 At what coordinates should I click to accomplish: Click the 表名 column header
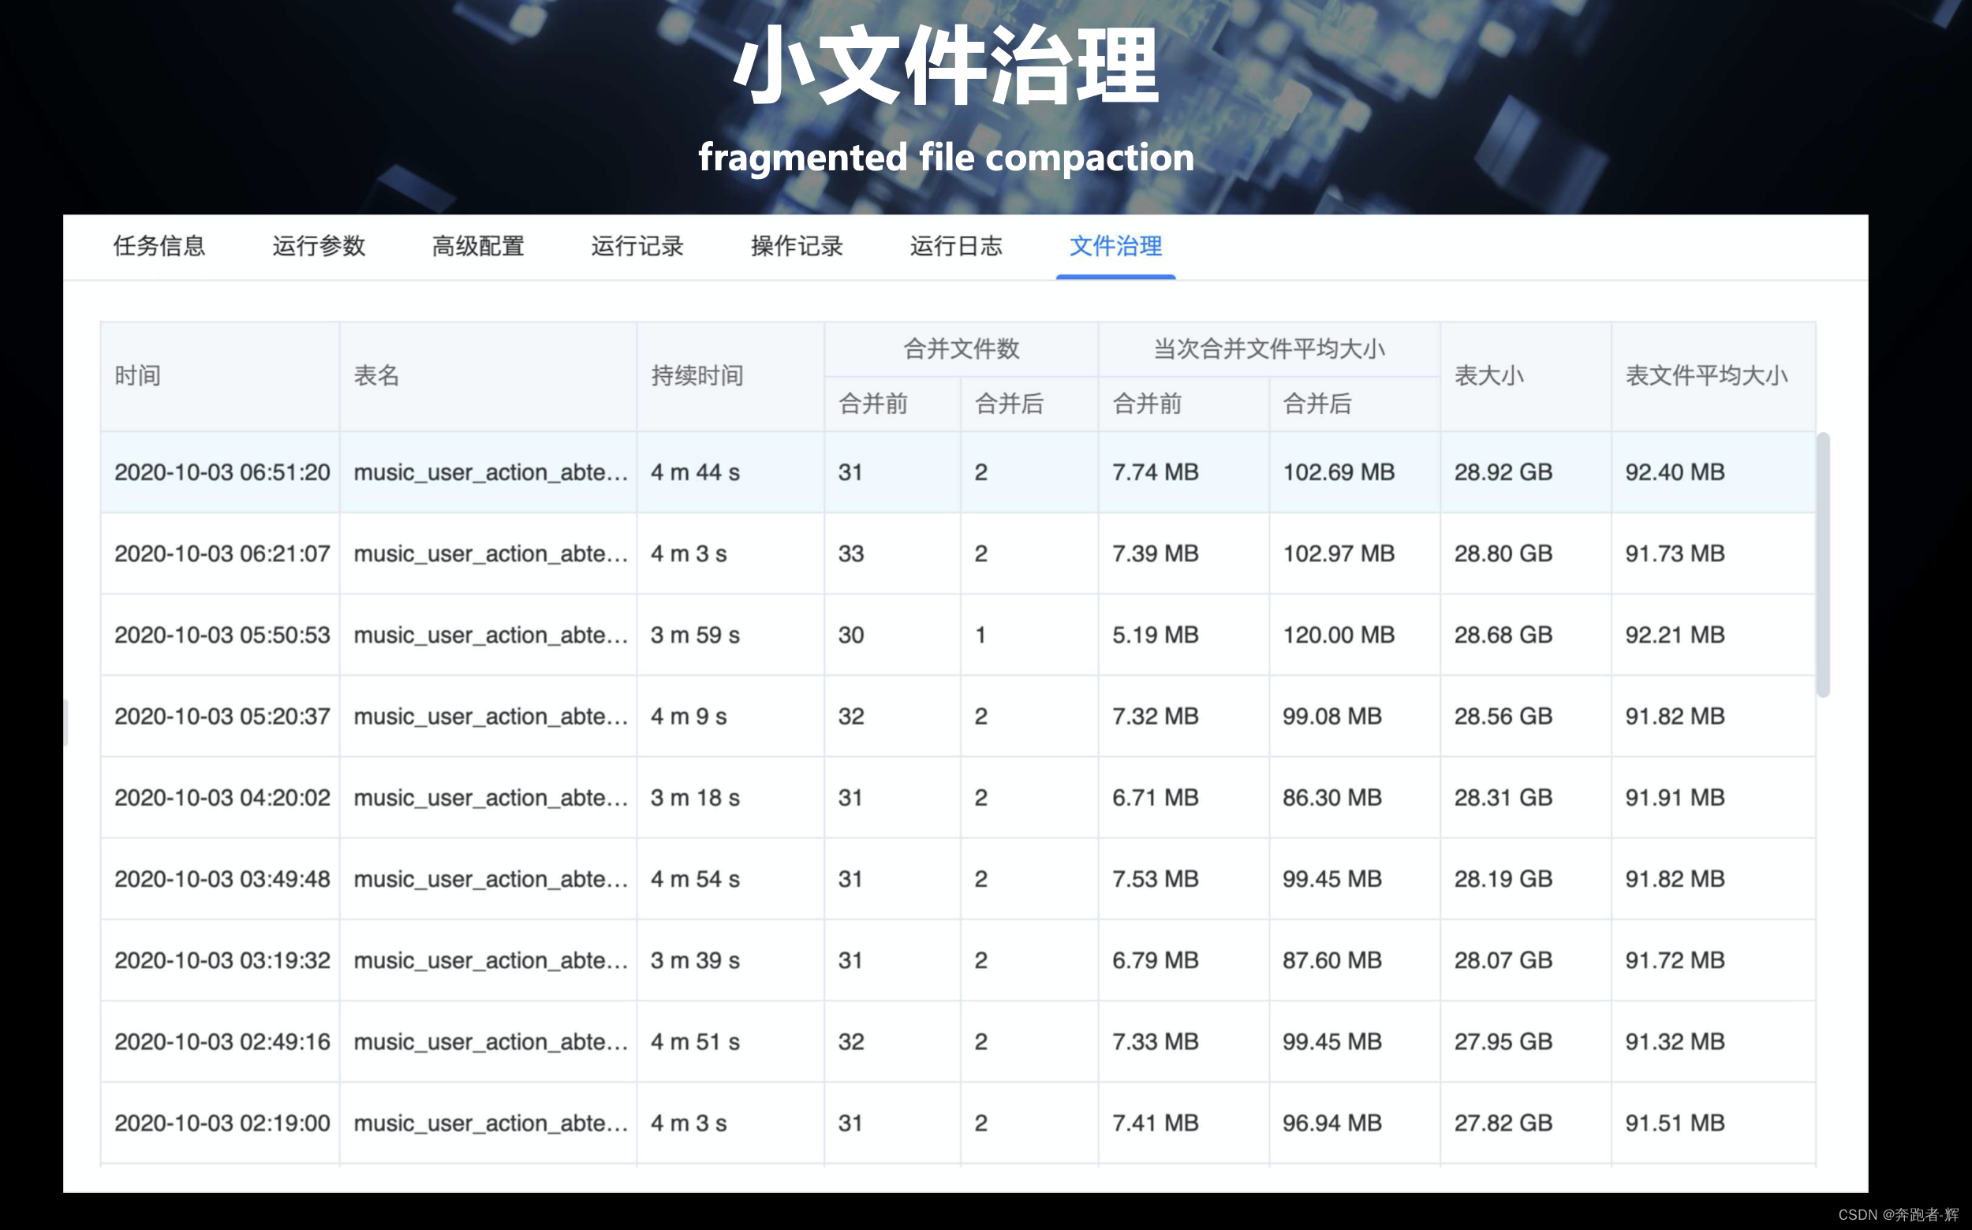click(x=376, y=376)
